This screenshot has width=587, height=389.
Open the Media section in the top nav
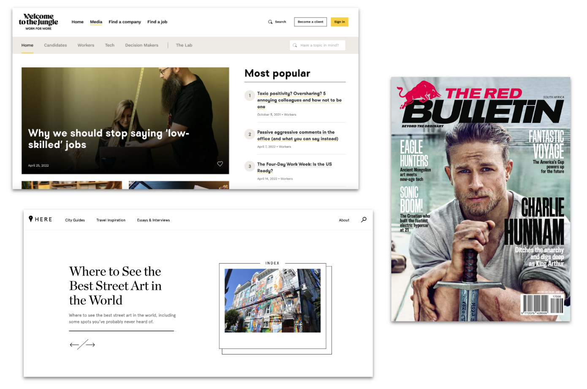pyautogui.click(x=96, y=22)
